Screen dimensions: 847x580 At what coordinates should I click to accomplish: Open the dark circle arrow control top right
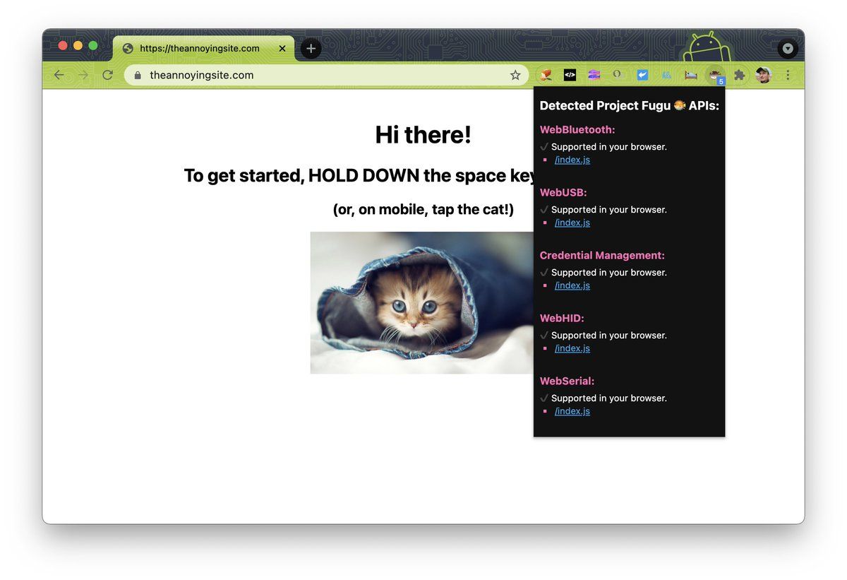coord(788,48)
